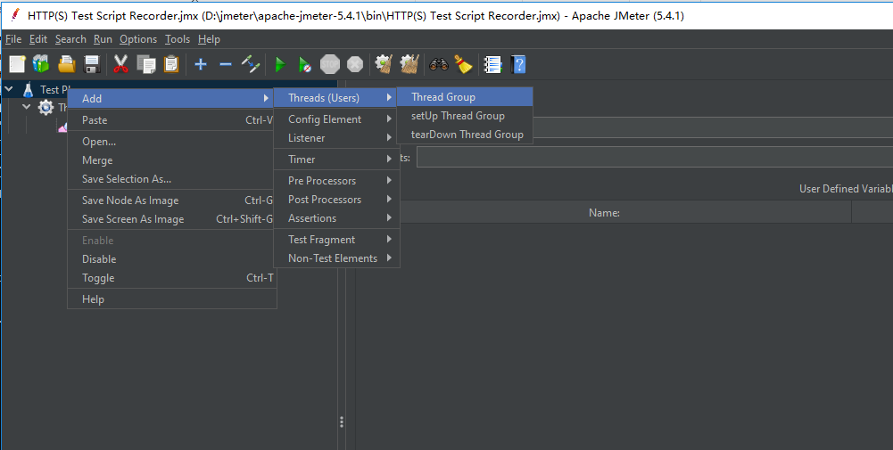
Task: Open the Templates icon in toolbar
Action: pyautogui.click(x=41, y=64)
